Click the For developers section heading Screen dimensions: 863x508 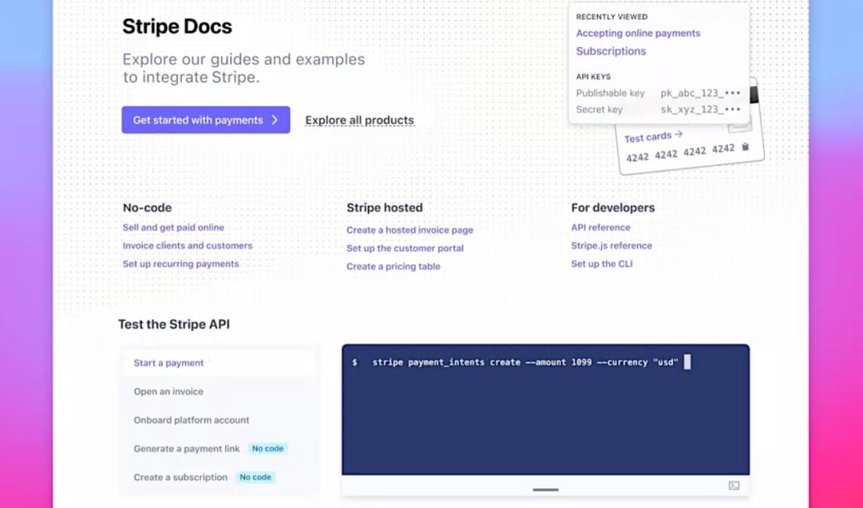pyautogui.click(x=613, y=208)
